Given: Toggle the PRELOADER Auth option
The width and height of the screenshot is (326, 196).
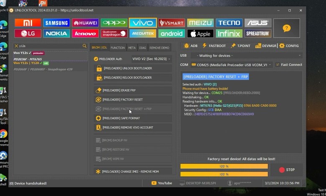Looking at the screenshot, I should [96, 59].
